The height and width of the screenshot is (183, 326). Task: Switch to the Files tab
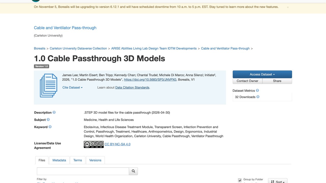[42, 160]
